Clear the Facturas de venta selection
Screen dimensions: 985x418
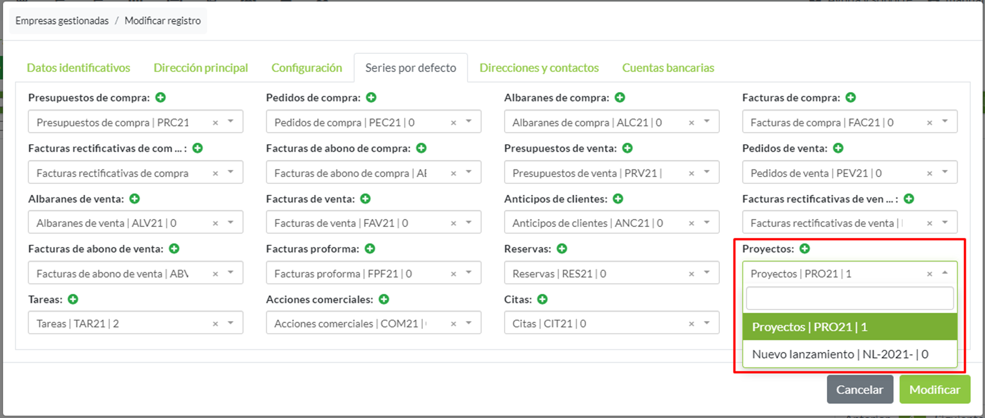(x=453, y=223)
